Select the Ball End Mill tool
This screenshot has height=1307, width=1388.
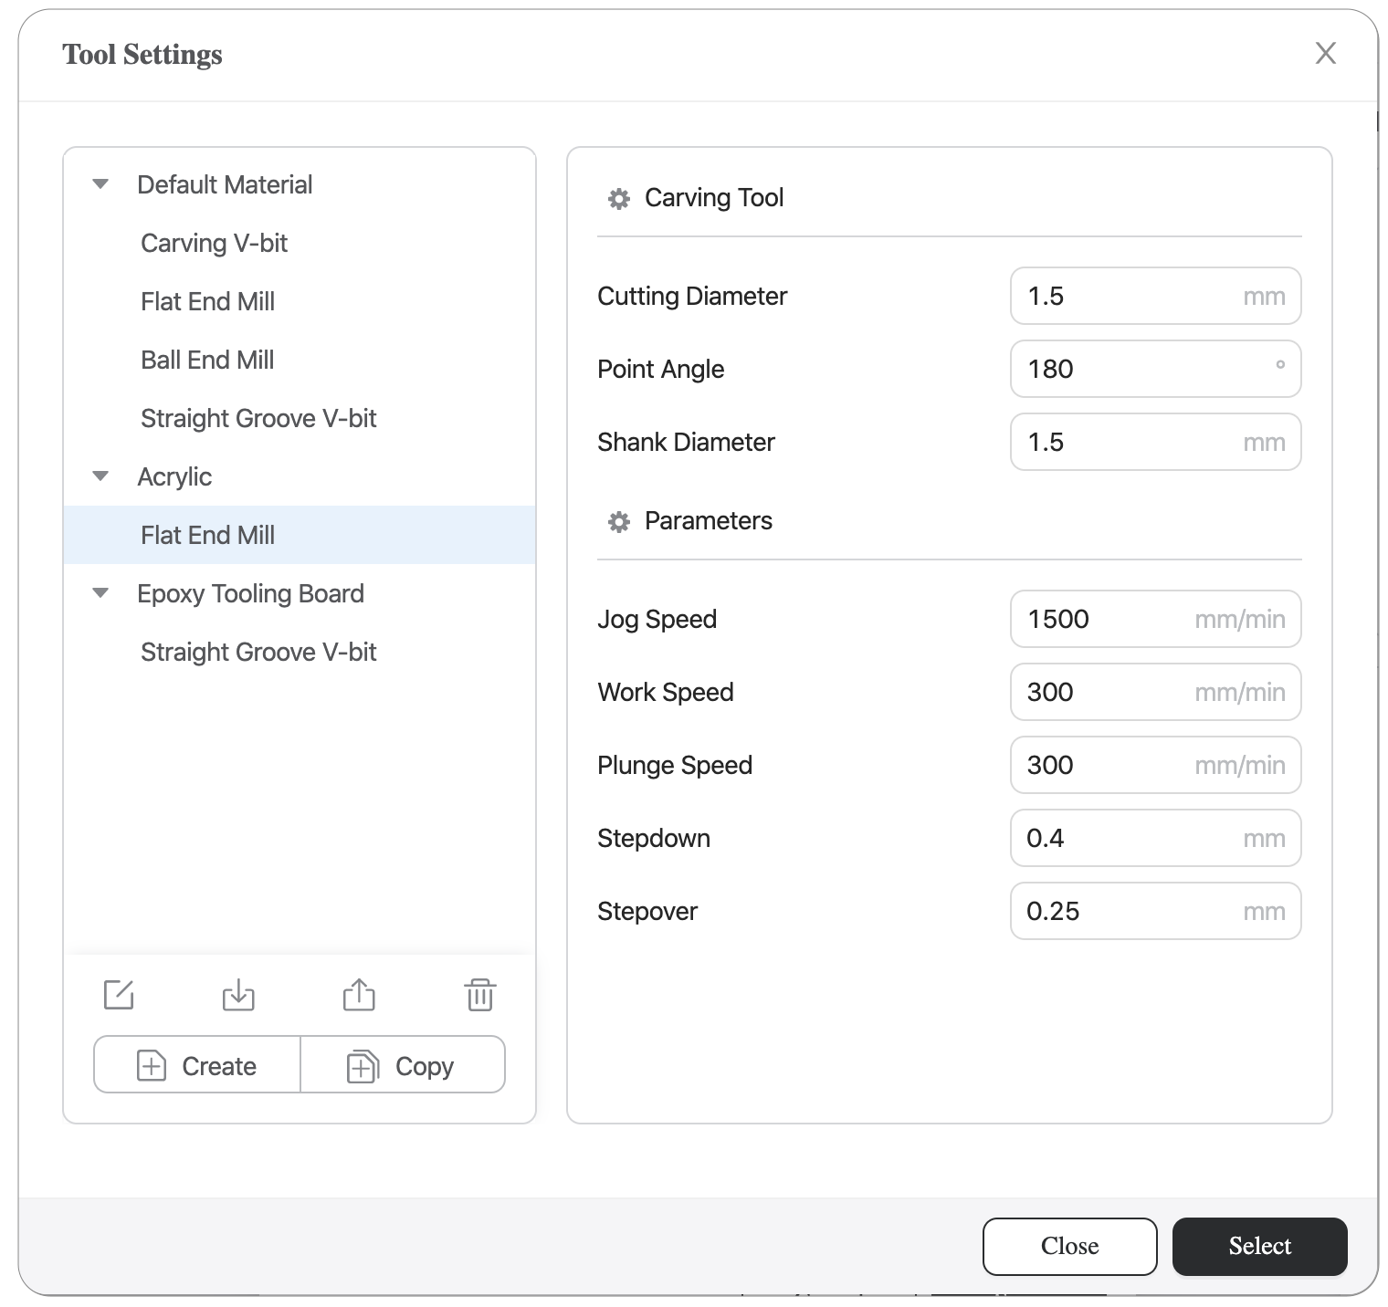(207, 359)
